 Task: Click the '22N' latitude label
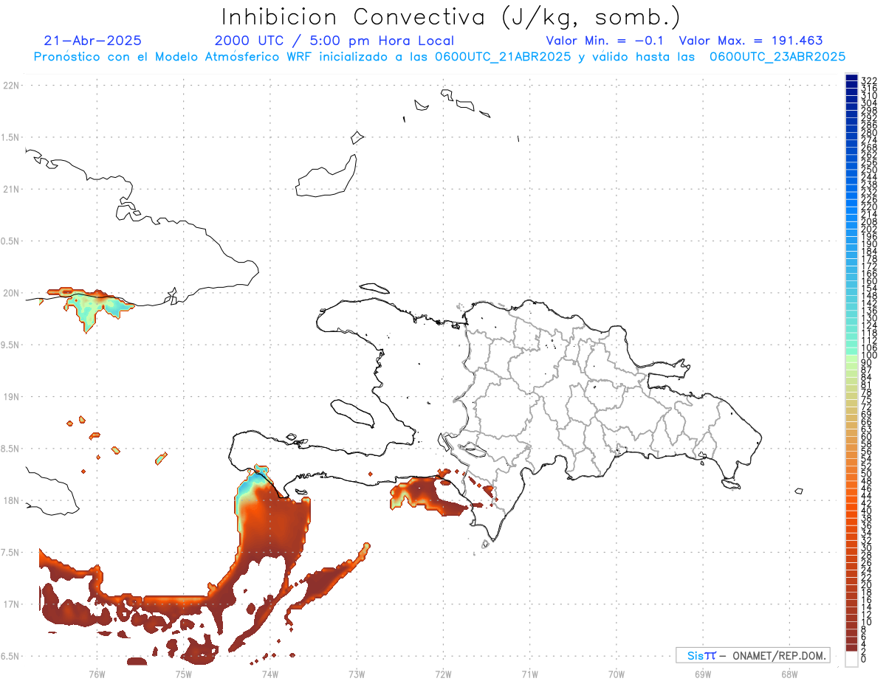(12, 86)
